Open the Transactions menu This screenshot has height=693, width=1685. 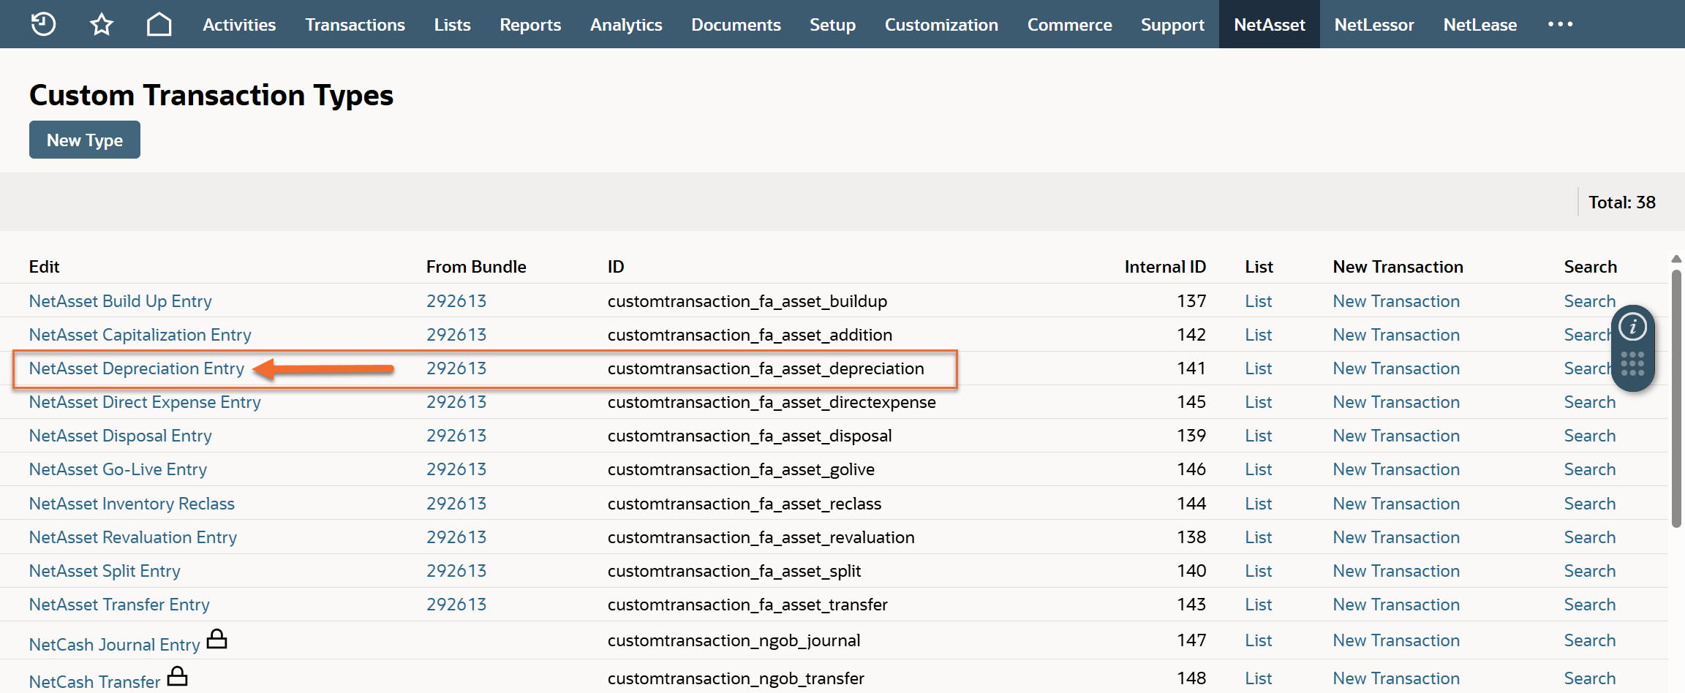coord(355,25)
